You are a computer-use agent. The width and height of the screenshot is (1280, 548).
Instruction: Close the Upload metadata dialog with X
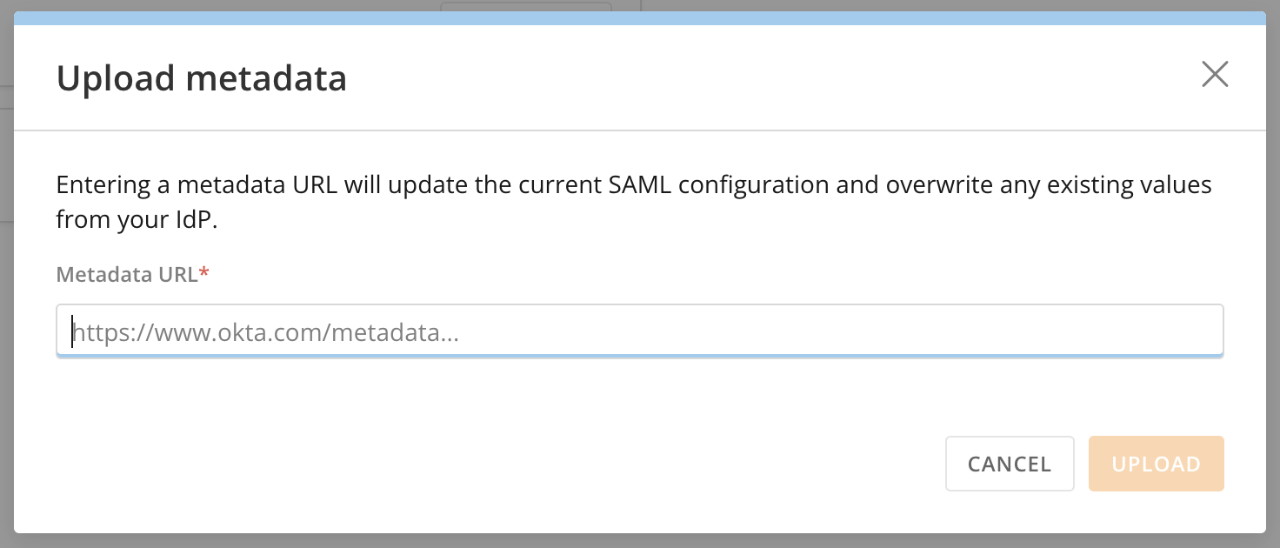[x=1214, y=75]
